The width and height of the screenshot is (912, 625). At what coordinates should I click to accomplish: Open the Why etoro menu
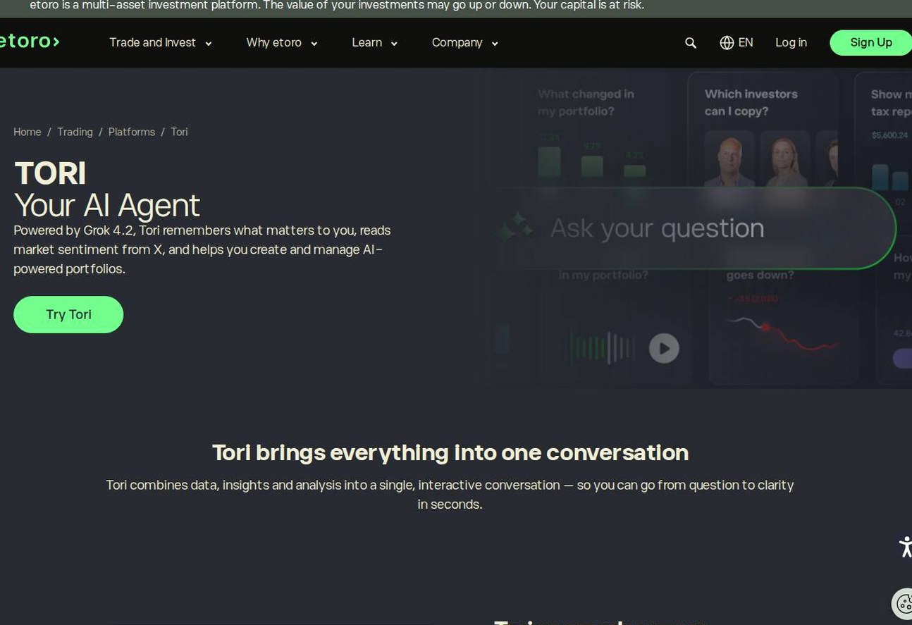pos(282,43)
